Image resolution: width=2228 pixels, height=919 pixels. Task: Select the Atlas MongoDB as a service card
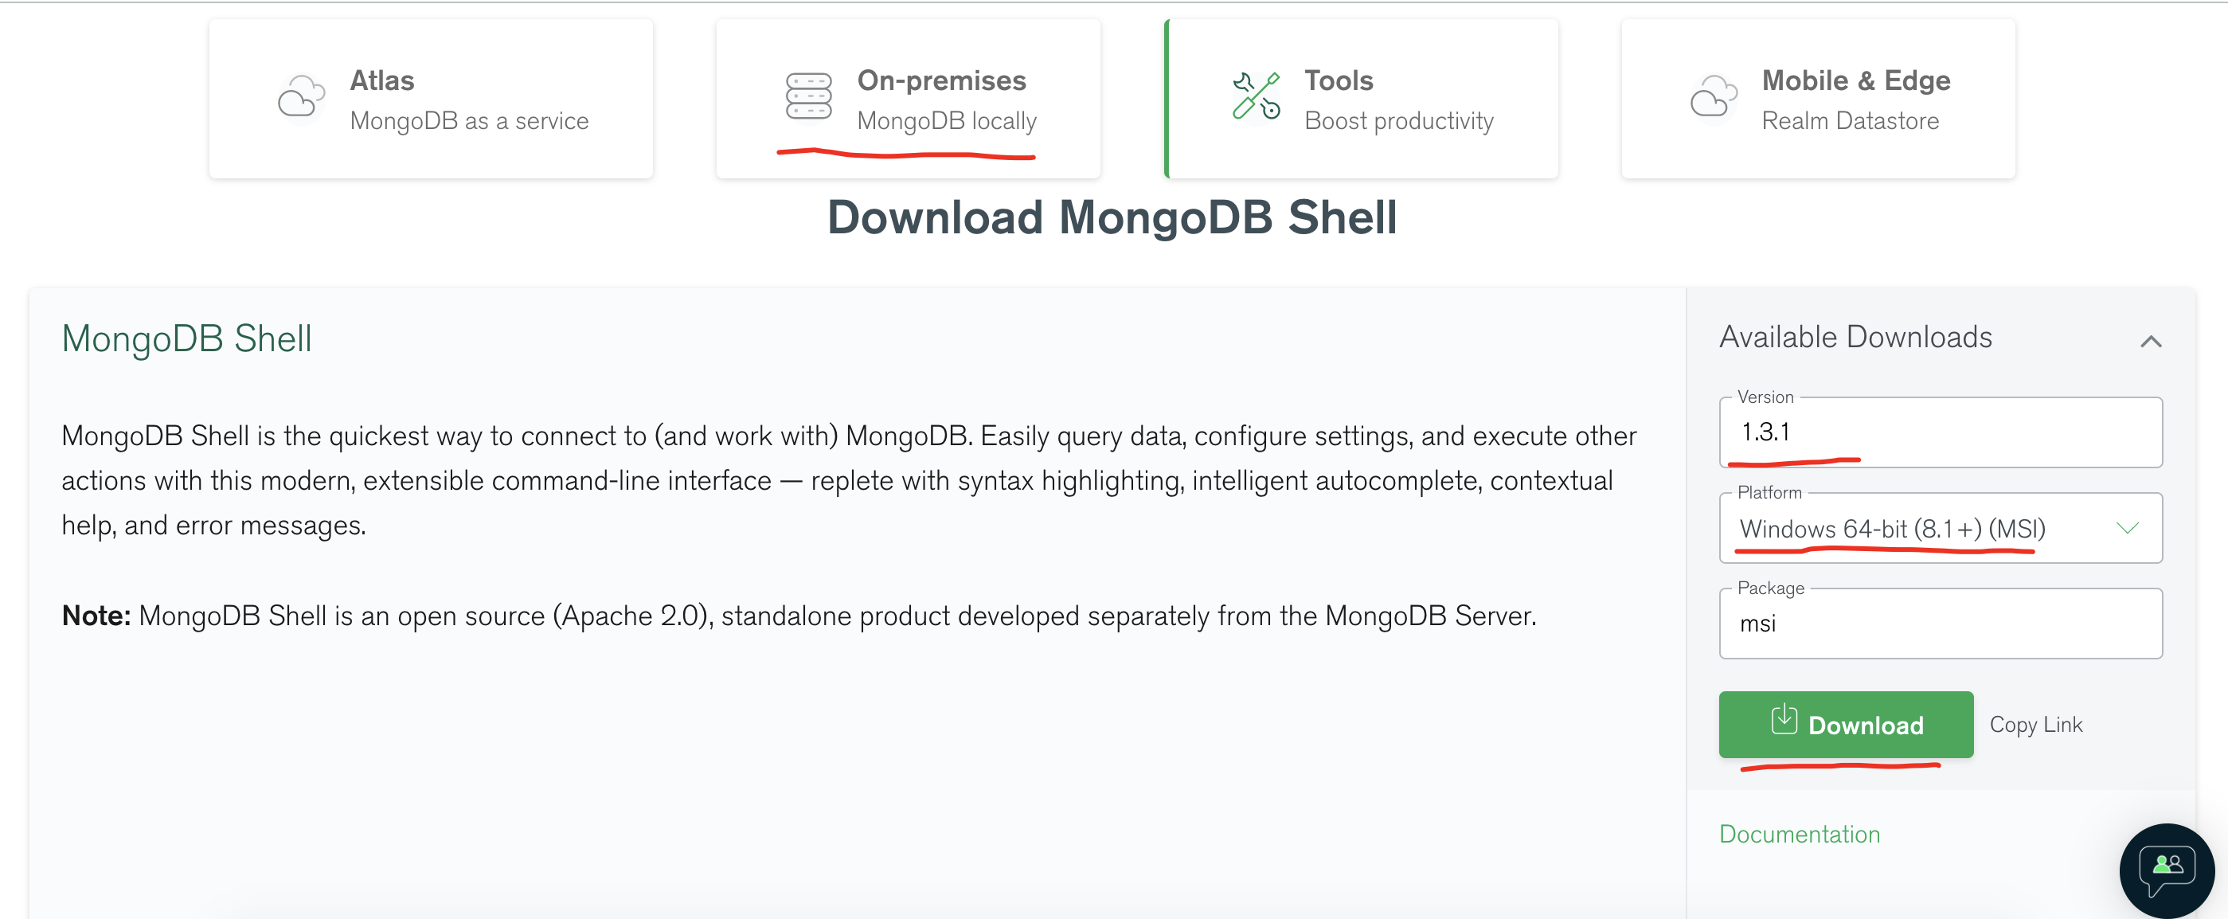[x=430, y=98]
